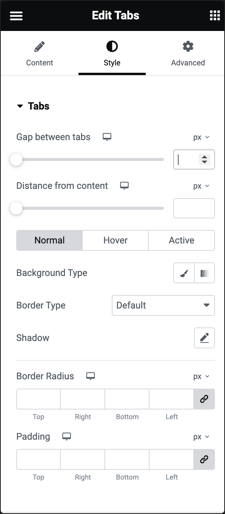The height and width of the screenshot is (514, 225).
Task: Open the Border Type dropdown
Action: point(163,305)
